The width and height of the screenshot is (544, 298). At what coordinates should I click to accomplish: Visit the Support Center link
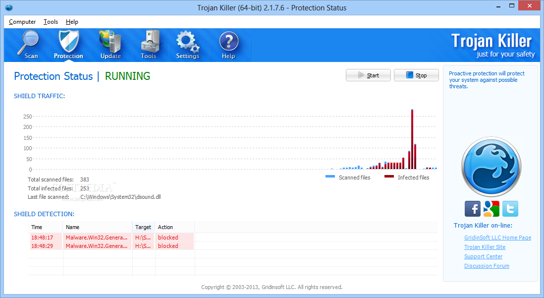click(x=483, y=256)
